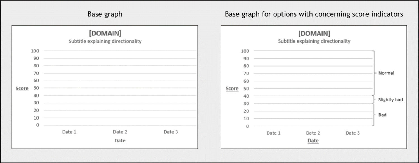This screenshot has width=419, height=163.
Task: Select the Score axis label in right graph
Action: 232,89
